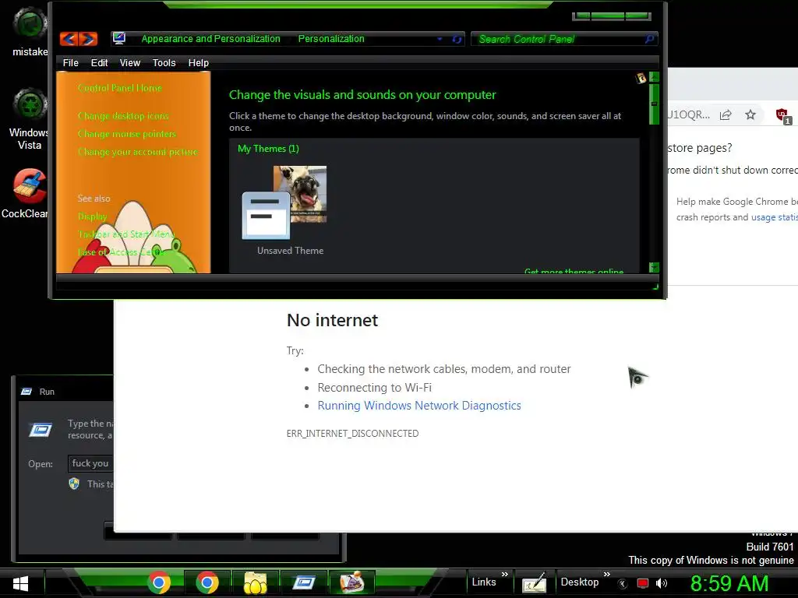Open Windows Vista recycle bin desktop icon
Viewport: 798px width, 598px height.
coord(30,119)
